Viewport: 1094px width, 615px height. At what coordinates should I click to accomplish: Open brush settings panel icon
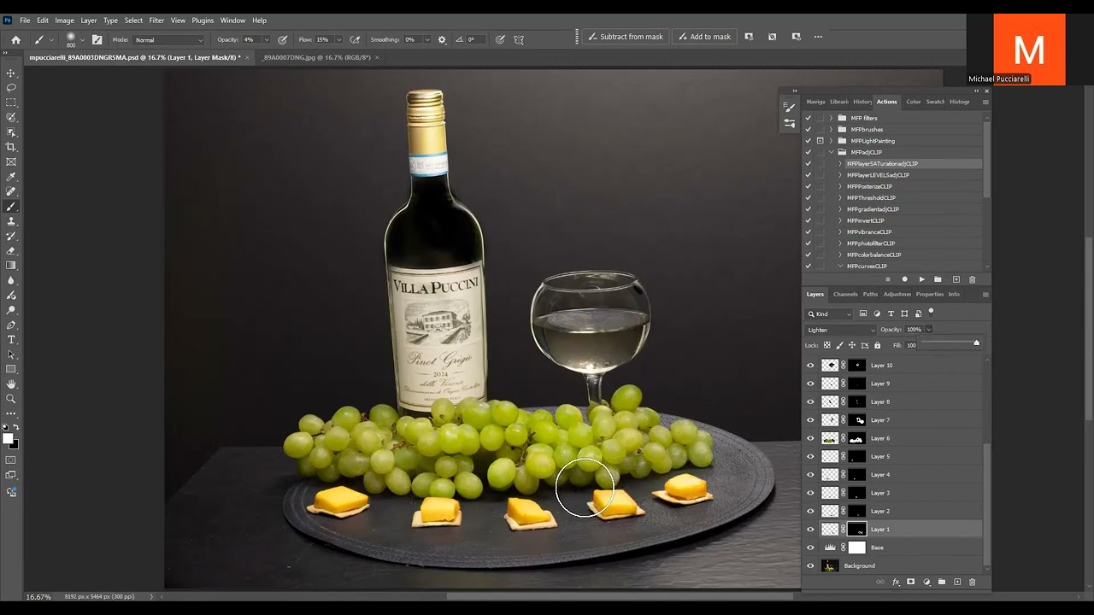(x=97, y=39)
